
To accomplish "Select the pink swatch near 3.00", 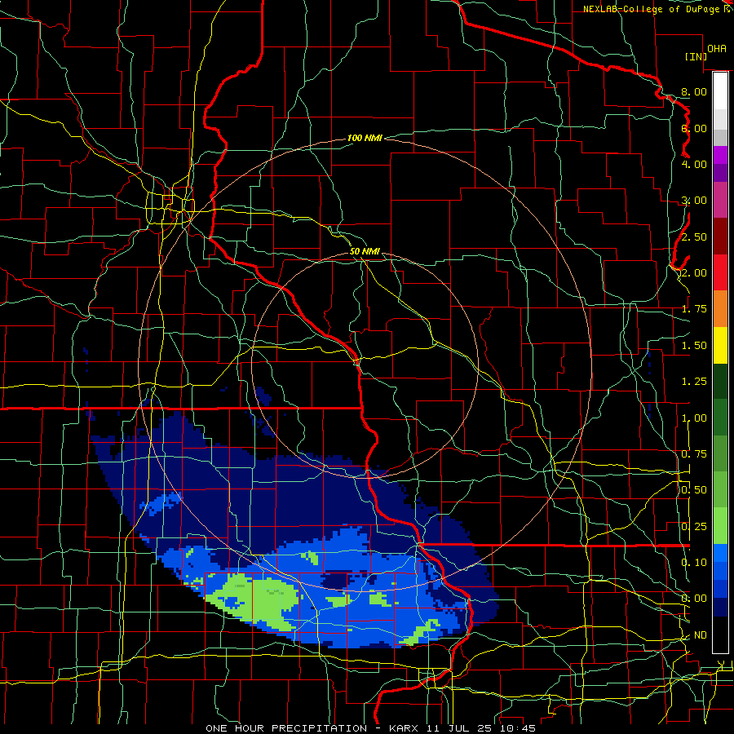I will (720, 200).
